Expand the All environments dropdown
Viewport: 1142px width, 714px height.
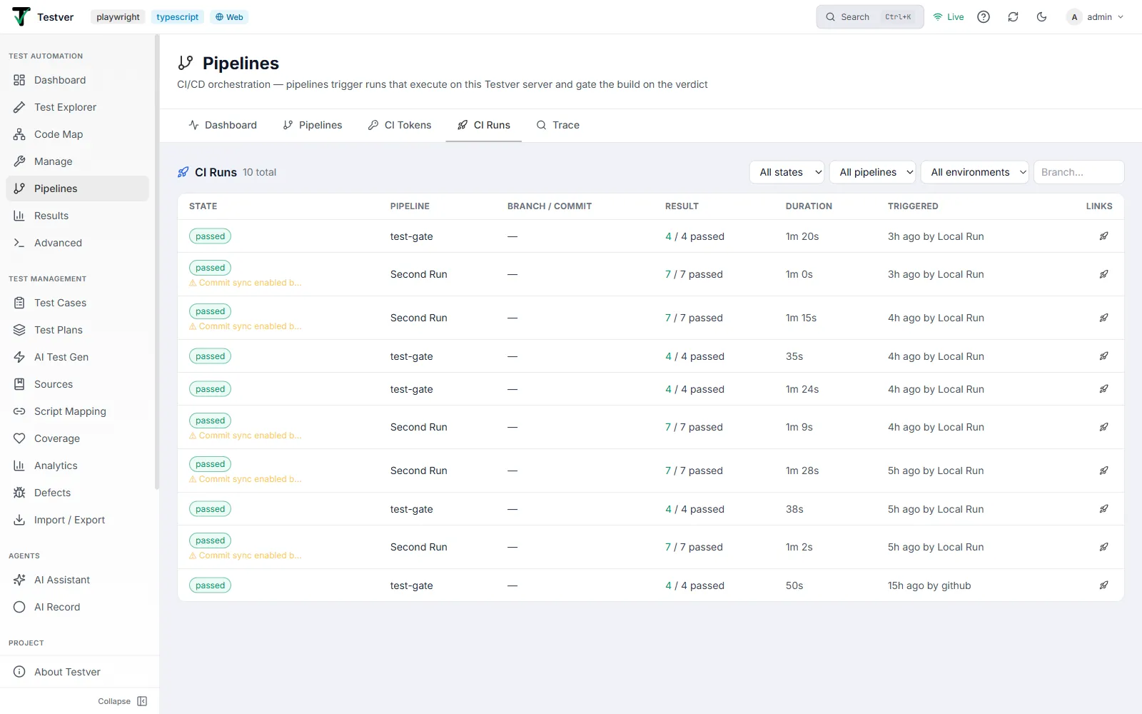coord(975,172)
